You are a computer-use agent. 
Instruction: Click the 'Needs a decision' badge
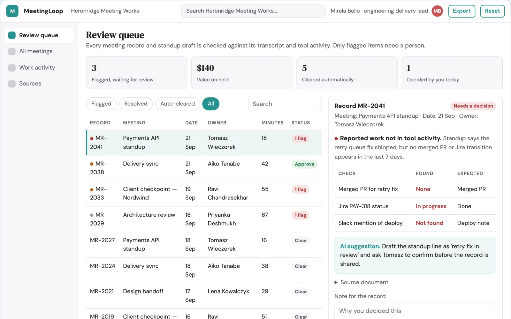(x=473, y=106)
